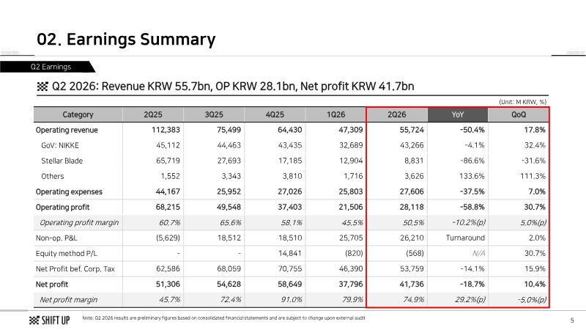Click the Category column header
Screen dimensions: 586x330
coord(78,114)
